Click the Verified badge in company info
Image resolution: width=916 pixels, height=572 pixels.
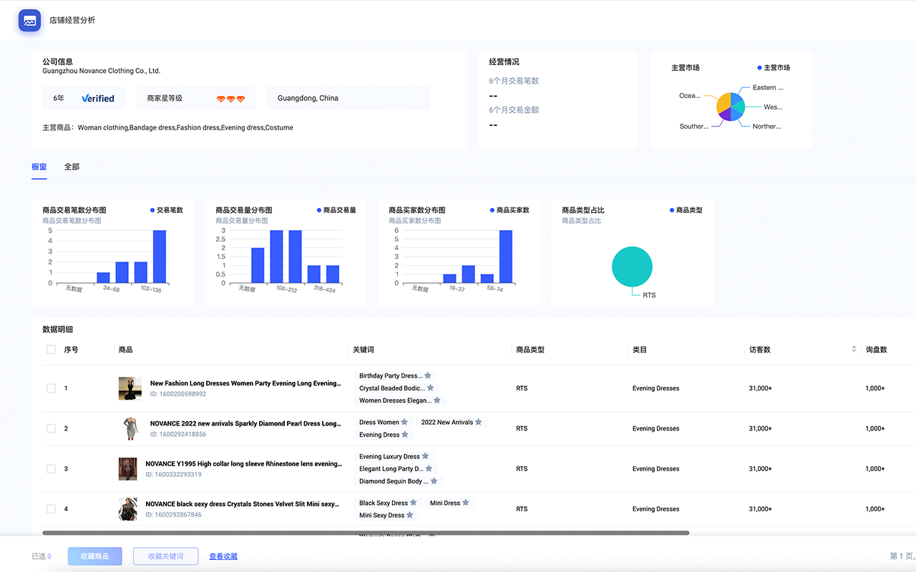click(x=98, y=99)
